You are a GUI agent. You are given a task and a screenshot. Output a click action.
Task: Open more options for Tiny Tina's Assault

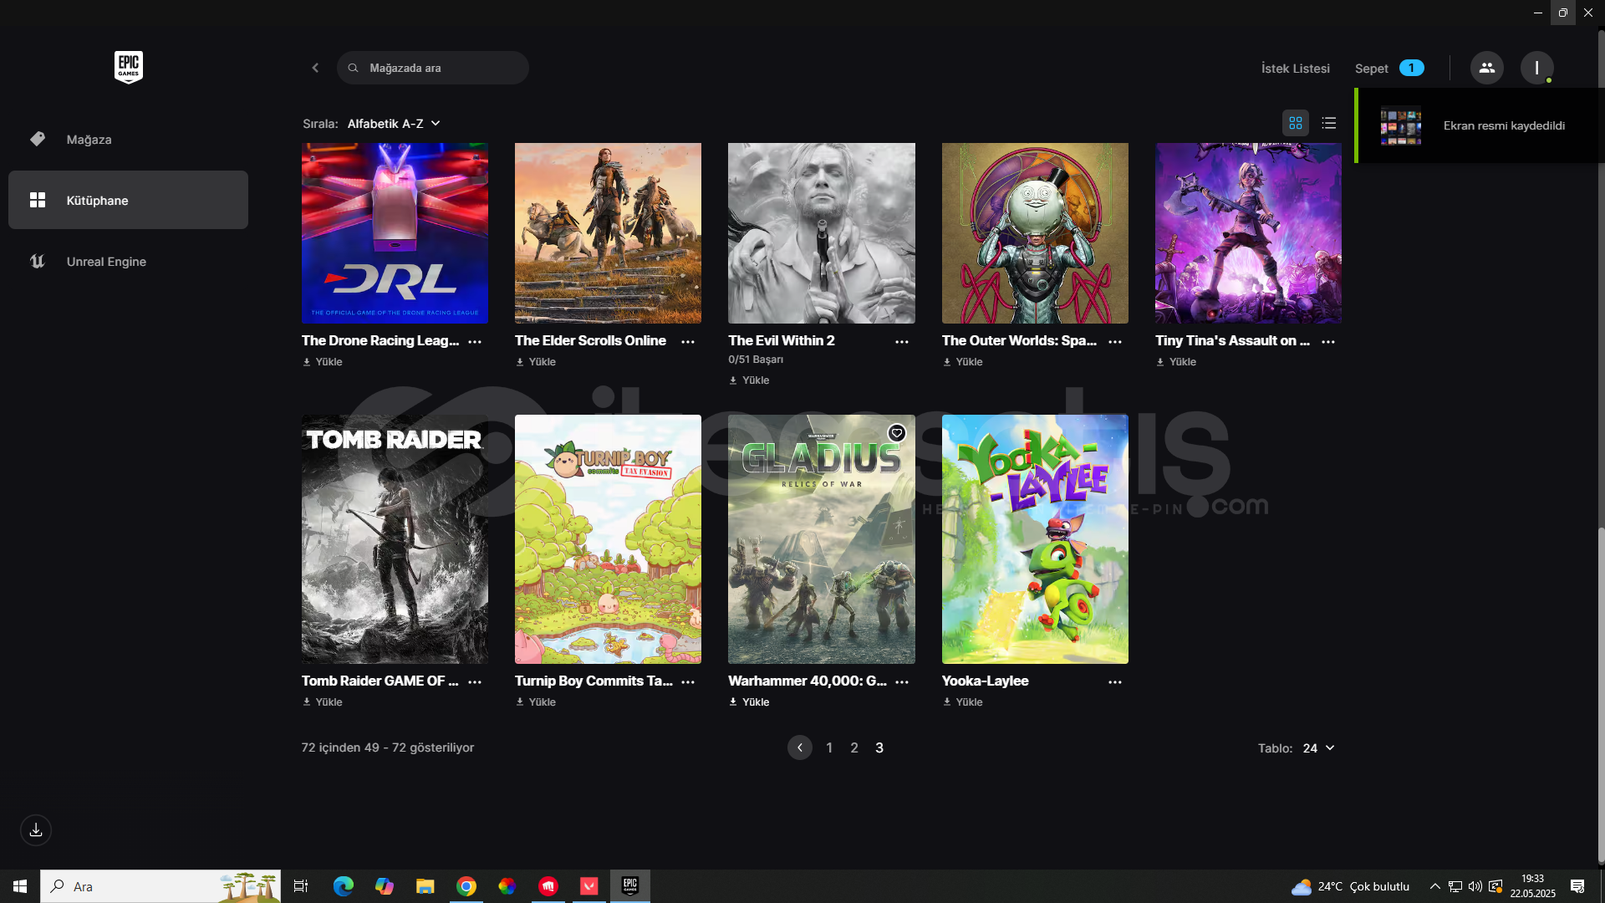(x=1328, y=342)
